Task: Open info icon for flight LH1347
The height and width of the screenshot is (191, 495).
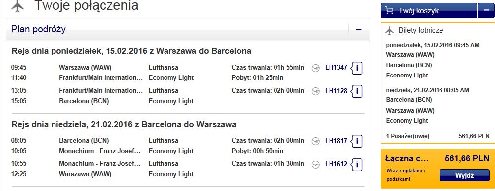Action: pyautogui.click(x=357, y=68)
